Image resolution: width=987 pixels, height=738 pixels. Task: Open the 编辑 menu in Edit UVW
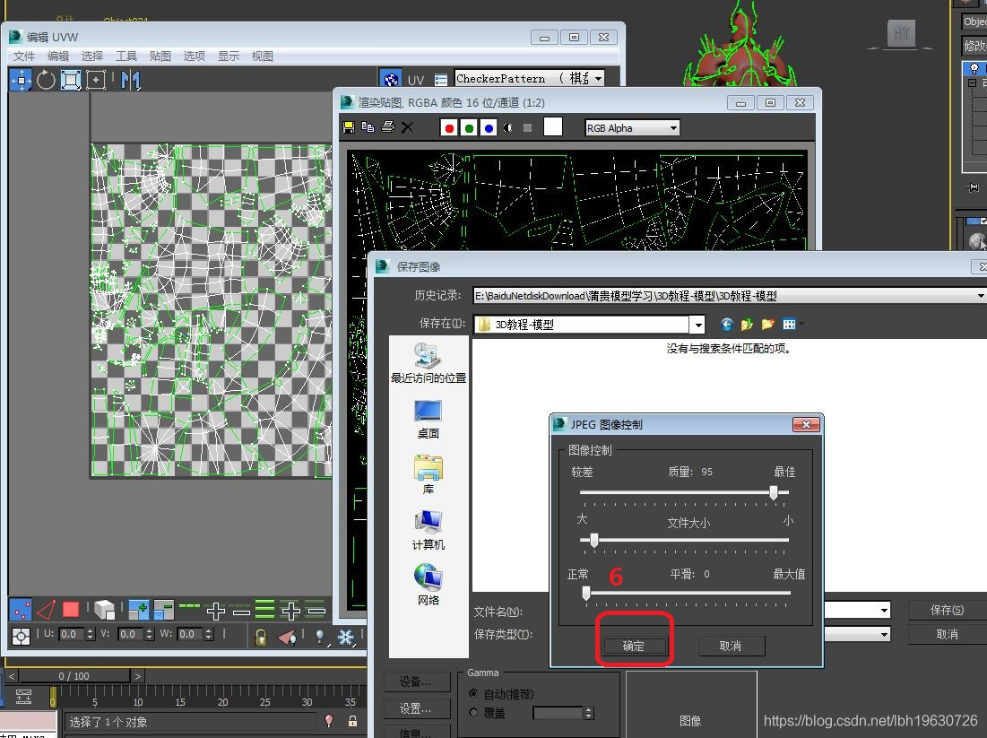(58, 56)
